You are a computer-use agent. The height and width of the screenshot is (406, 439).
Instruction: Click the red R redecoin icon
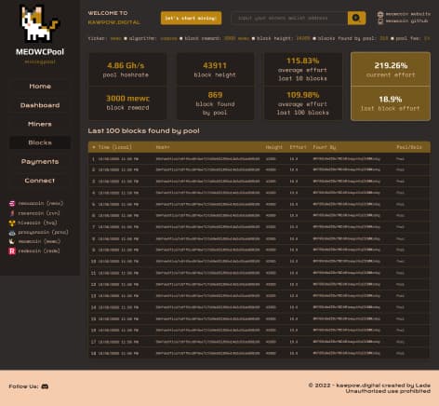pyautogui.click(x=12, y=251)
